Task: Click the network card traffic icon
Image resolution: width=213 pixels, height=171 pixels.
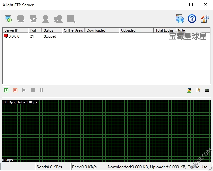Action: [207, 90]
